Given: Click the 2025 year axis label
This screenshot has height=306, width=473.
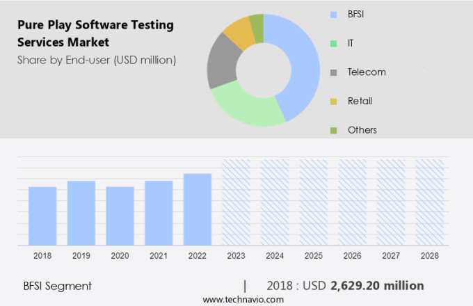Looking at the screenshot, I should 313,256.
